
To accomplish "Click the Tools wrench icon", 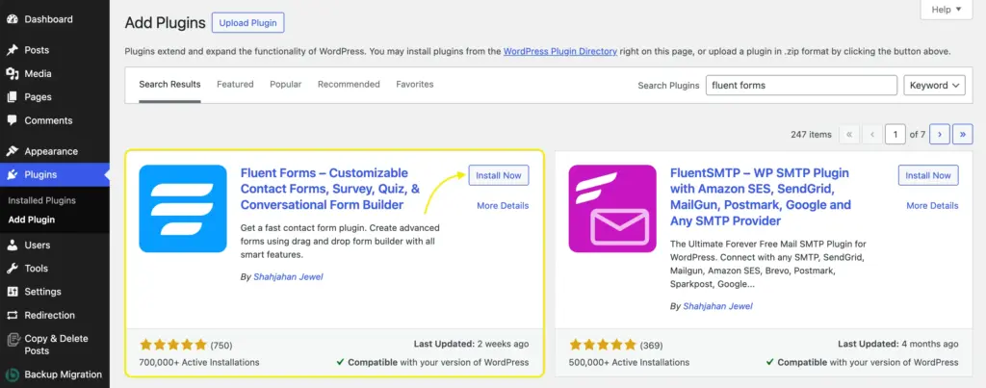I will tap(12, 268).
